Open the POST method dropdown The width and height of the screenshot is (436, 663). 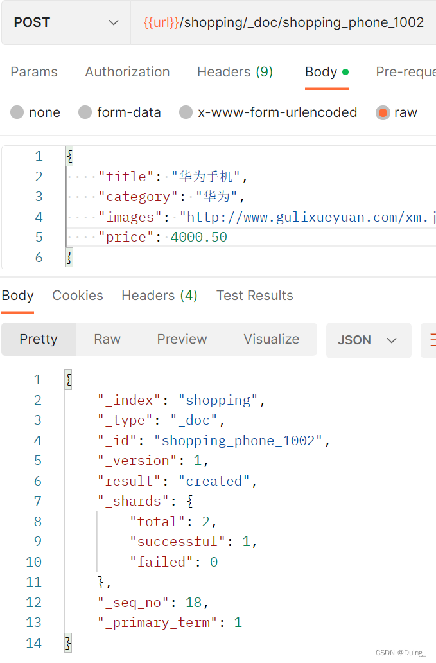coord(65,22)
